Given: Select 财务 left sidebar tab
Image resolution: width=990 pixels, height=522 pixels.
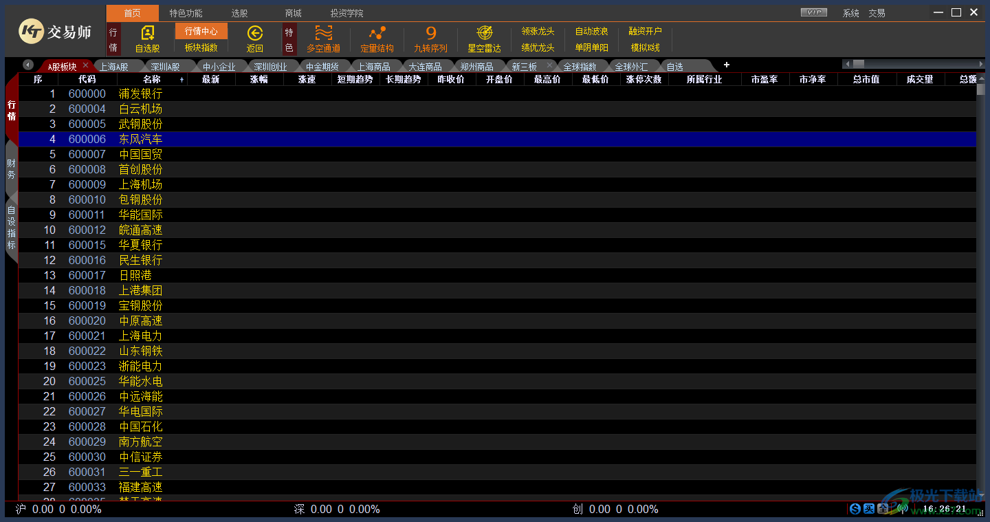Looking at the screenshot, I should (x=12, y=168).
